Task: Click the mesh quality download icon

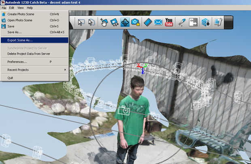Action: tap(206, 22)
